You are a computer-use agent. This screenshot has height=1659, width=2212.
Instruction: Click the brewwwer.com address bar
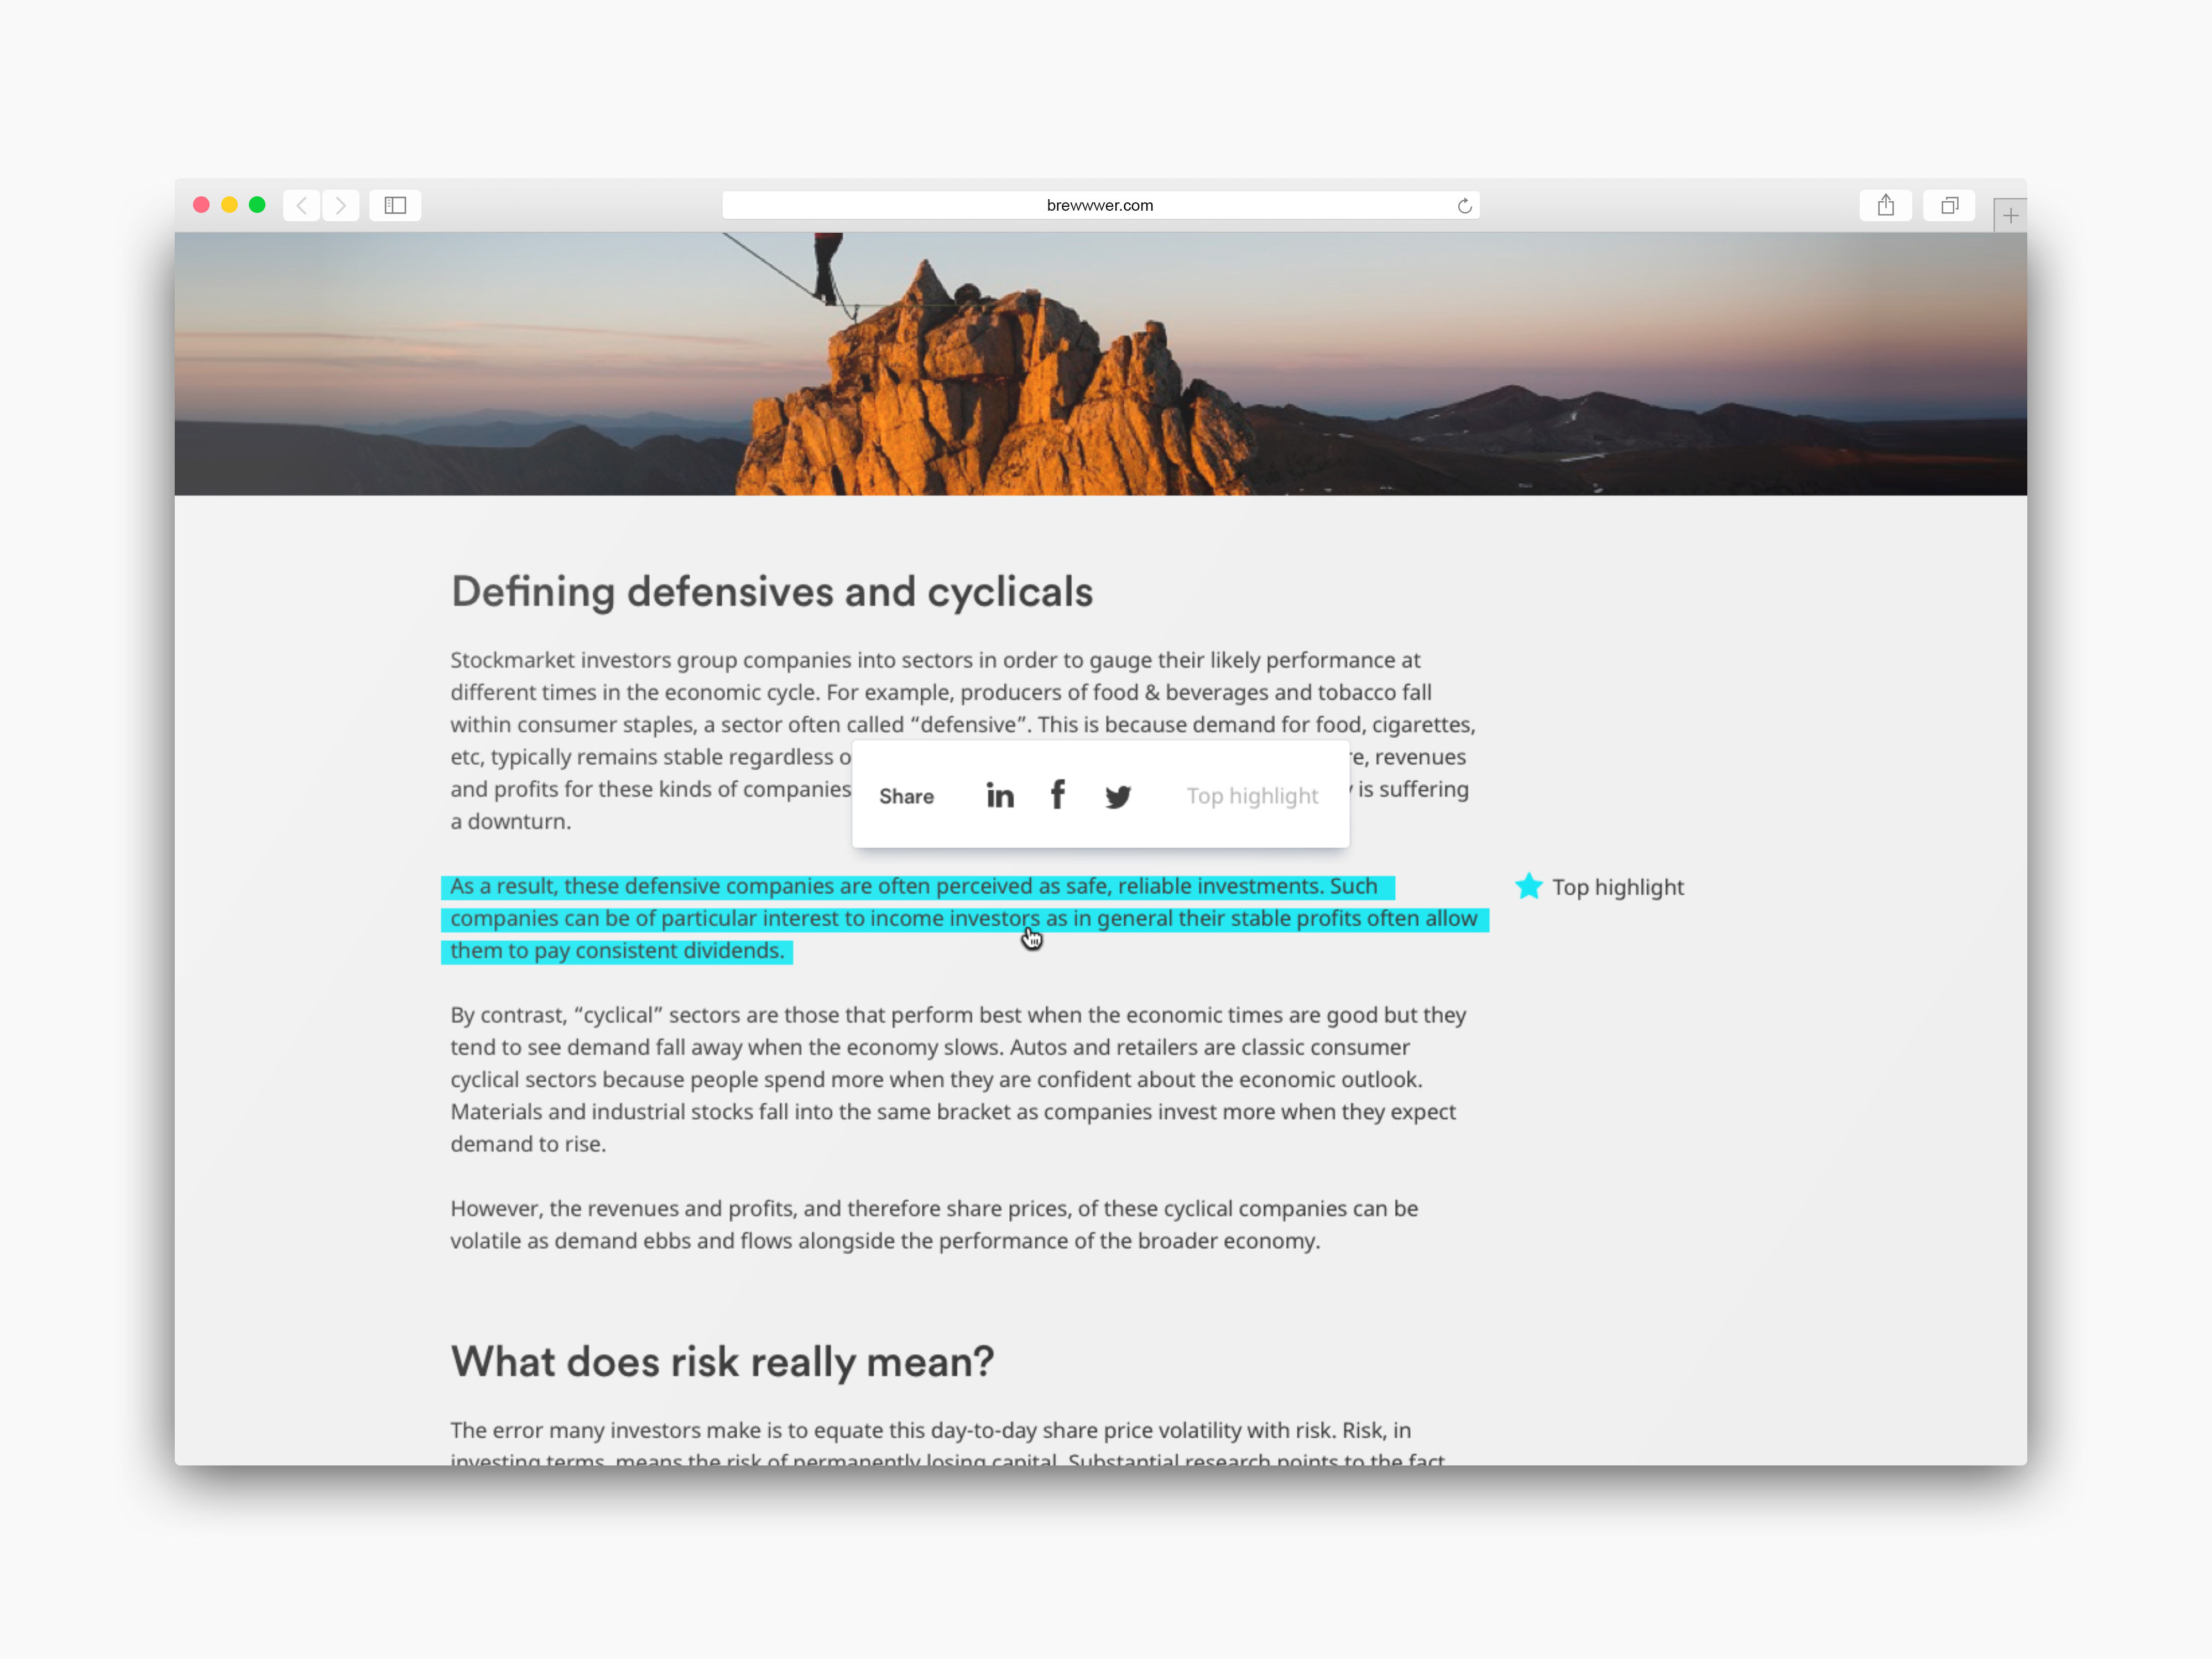click(x=1100, y=205)
